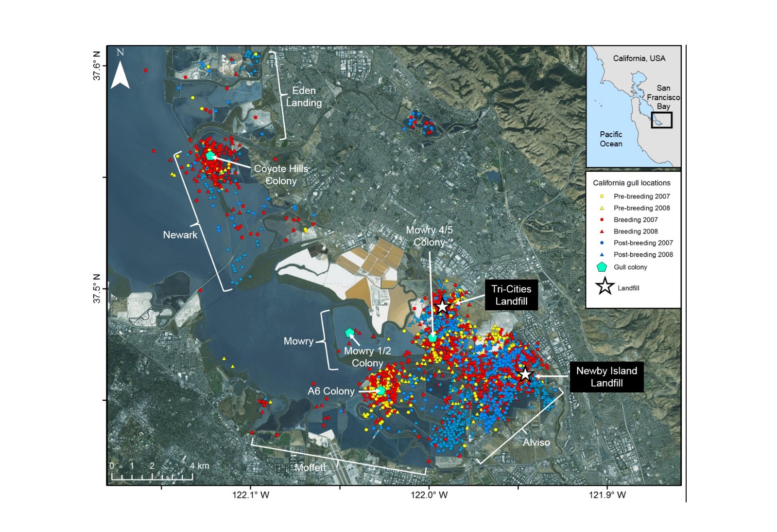The height and width of the screenshot is (532, 777).
Task: Click the Gull colony pentagon in the legend
Action: tap(602, 267)
